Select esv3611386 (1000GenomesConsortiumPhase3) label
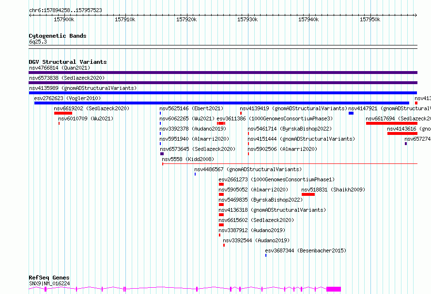The image size is (431, 294). [275, 118]
